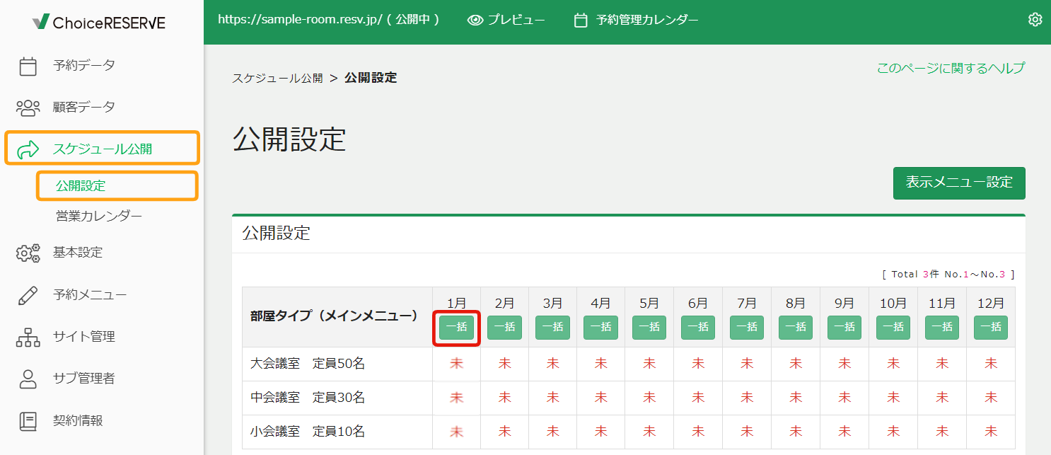
Task: Click the eye icon beside プレビュー
Action: coord(475,20)
